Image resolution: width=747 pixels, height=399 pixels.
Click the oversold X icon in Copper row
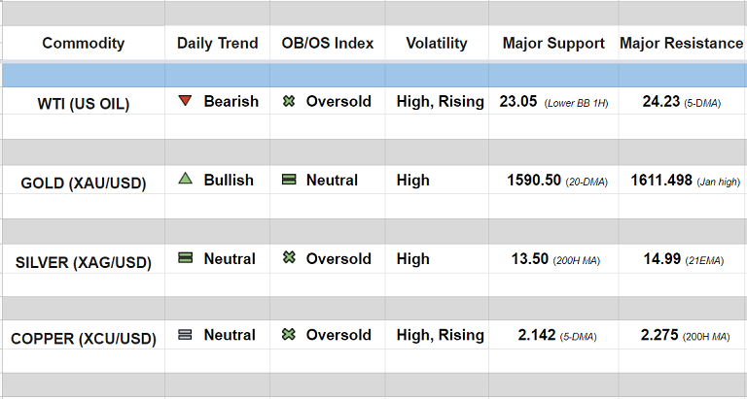tap(288, 335)
